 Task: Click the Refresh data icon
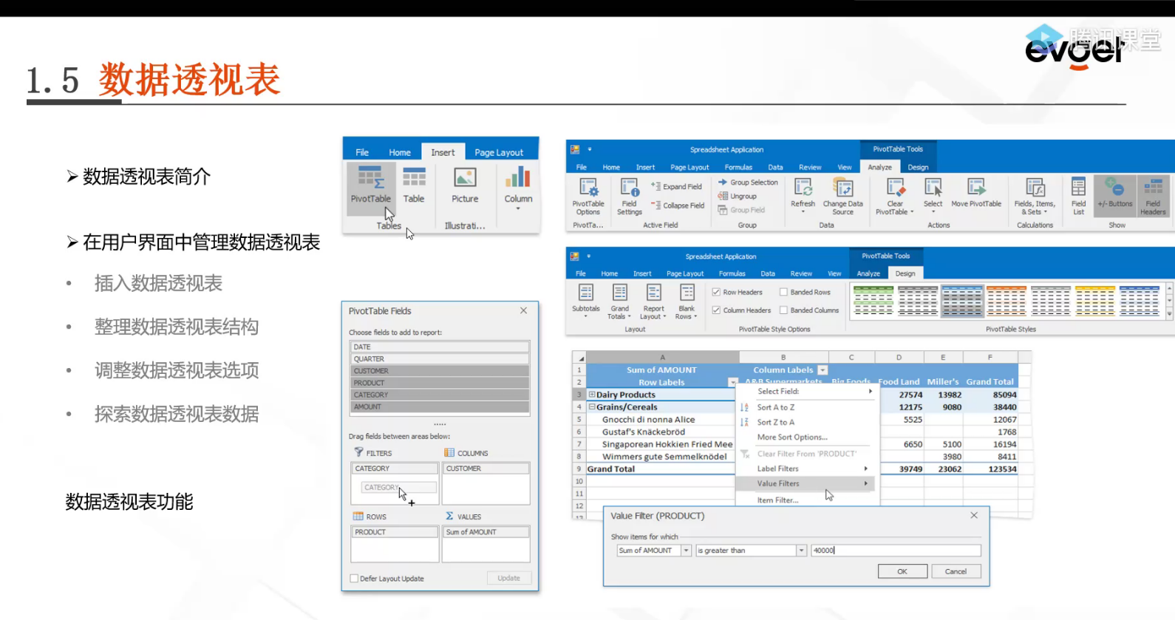803,195
